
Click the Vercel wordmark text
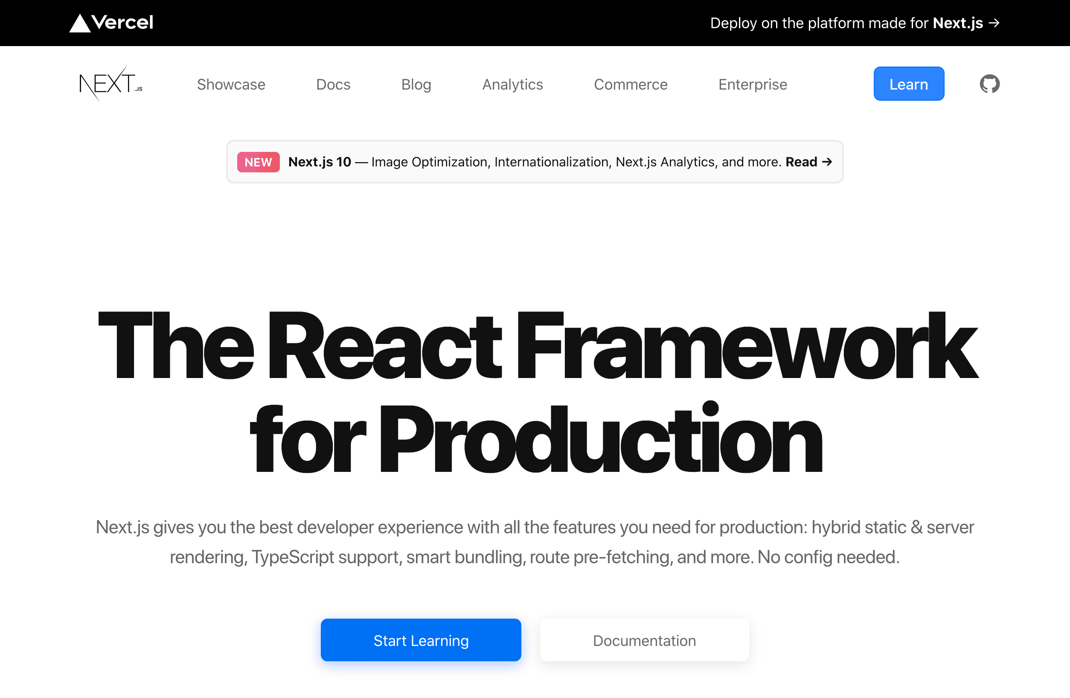(x=122, y=23)
